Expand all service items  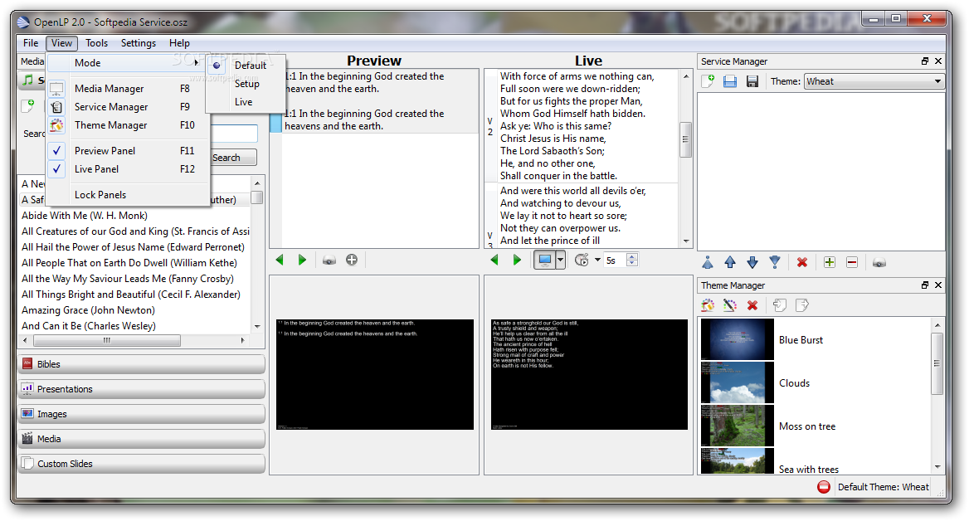(830, 263)
